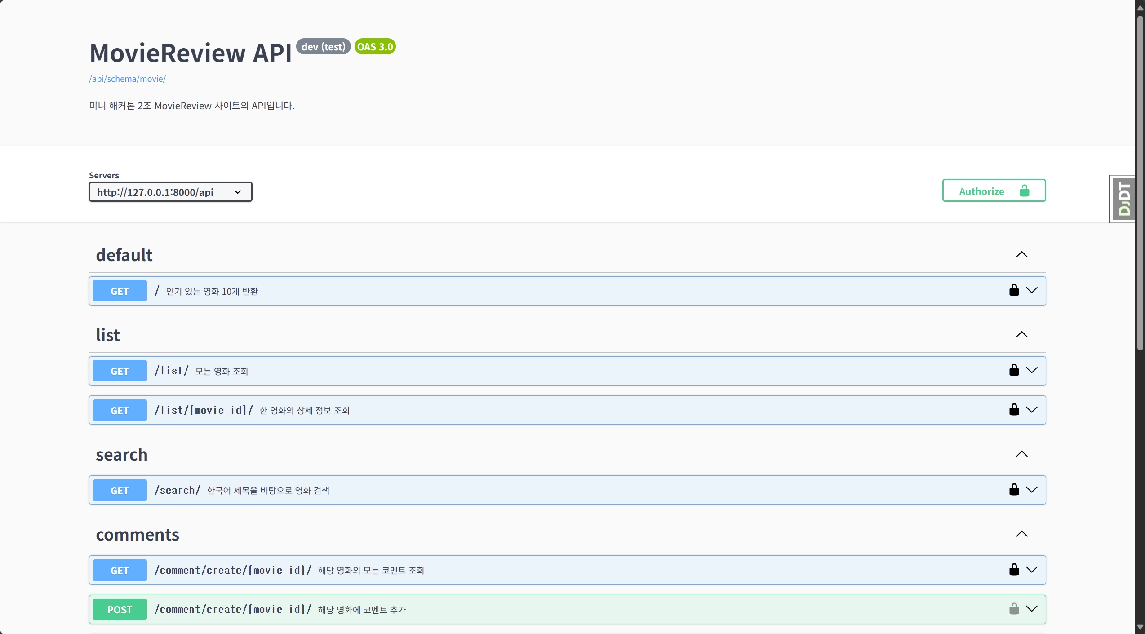Click grey lock icon on POST comment row
This screenshot has width=1145, height=634.
[1014, 609]
